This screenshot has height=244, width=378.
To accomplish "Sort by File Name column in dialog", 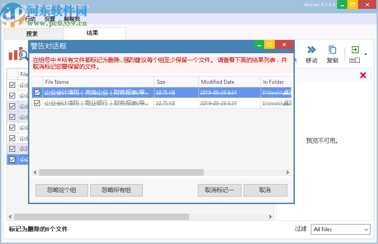I will click(x=98, y=82).
